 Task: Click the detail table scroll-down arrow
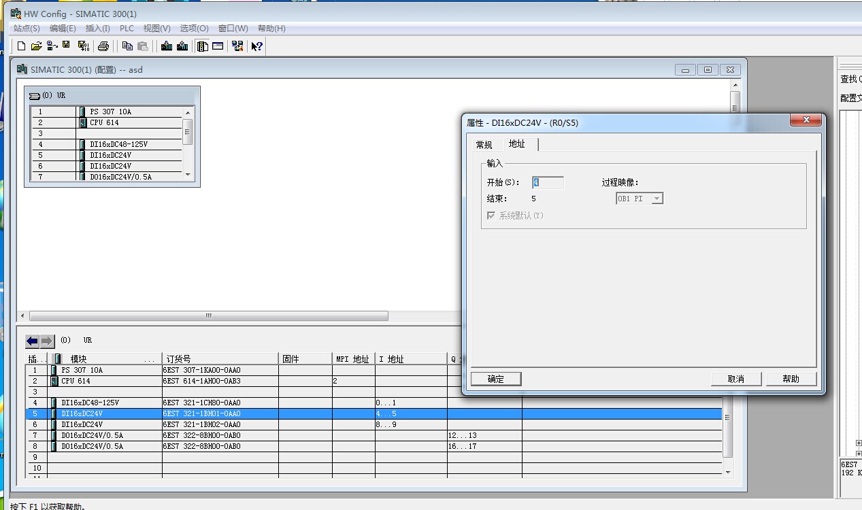pyautogui.click(x=727, y=472)
